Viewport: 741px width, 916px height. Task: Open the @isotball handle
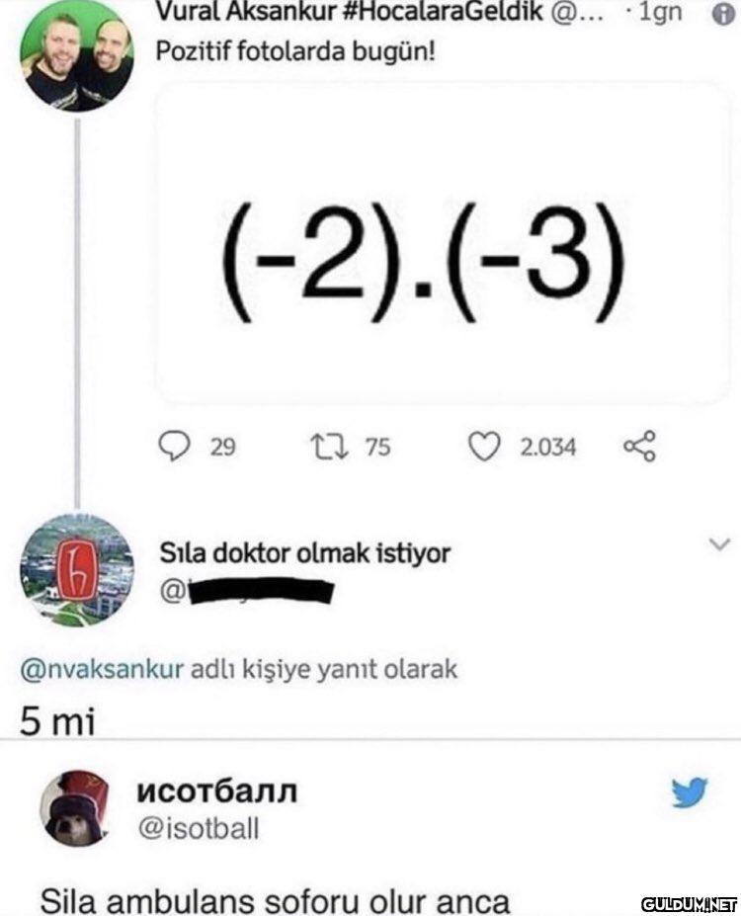[x=199, y=829]
